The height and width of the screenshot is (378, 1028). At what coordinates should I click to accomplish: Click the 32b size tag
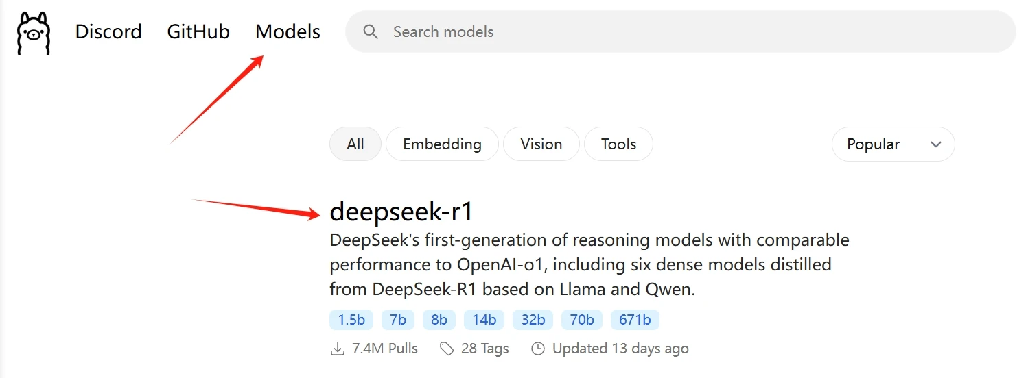coord(533,320)
